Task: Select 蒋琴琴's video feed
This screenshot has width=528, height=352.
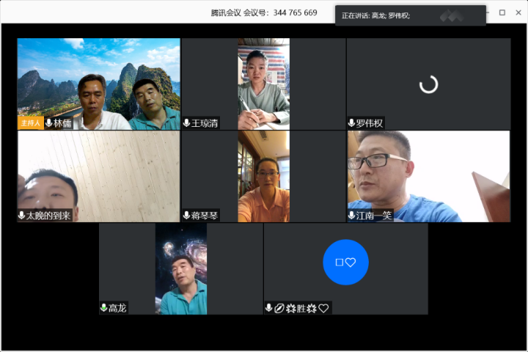Action: [x=263, y=176]
